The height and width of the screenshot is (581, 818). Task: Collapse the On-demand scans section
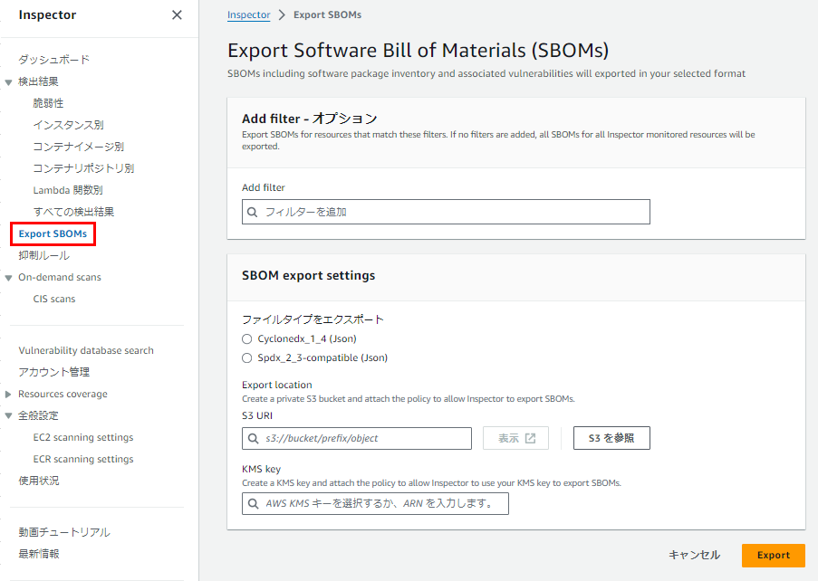point(8,278)
